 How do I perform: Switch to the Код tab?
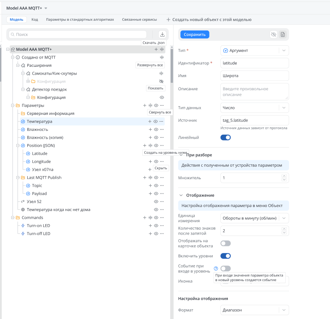[x=35, y=20]
